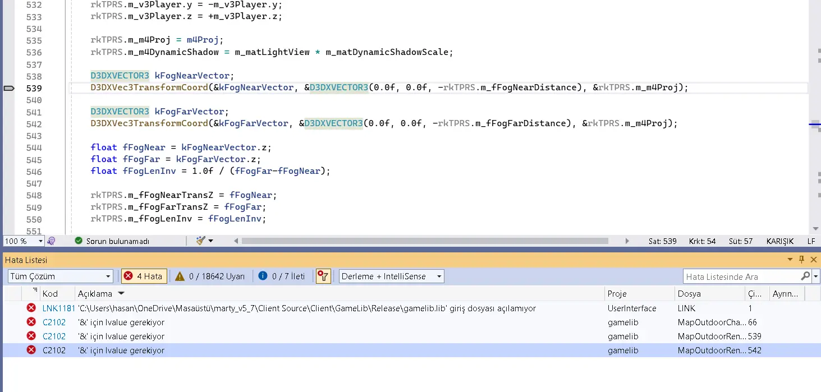Click line number 542 in the gutter
821x392 pixels.
click(x=34, y=124)
